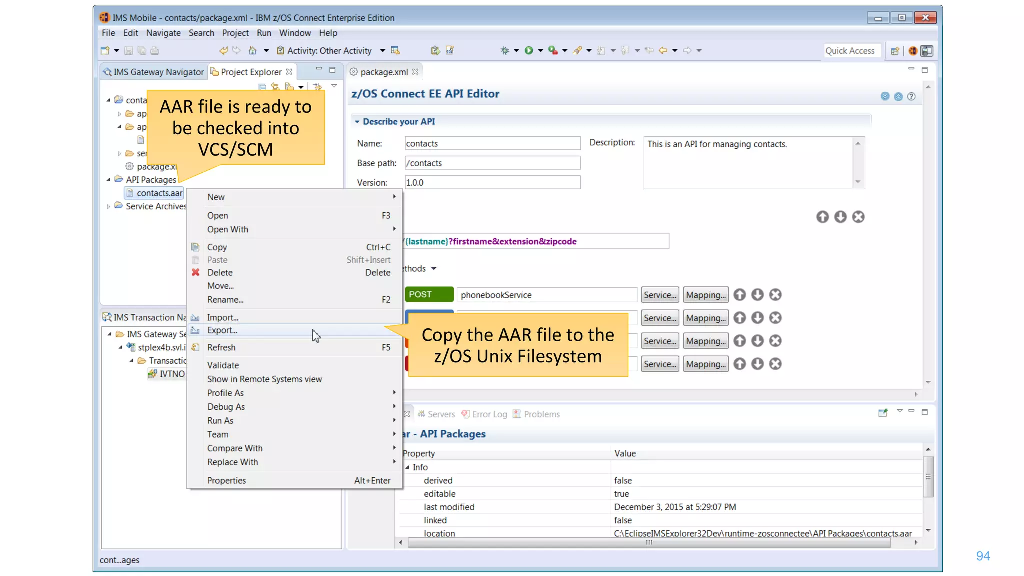Click the help question-mark icon in API Editor

click(911, 96)
